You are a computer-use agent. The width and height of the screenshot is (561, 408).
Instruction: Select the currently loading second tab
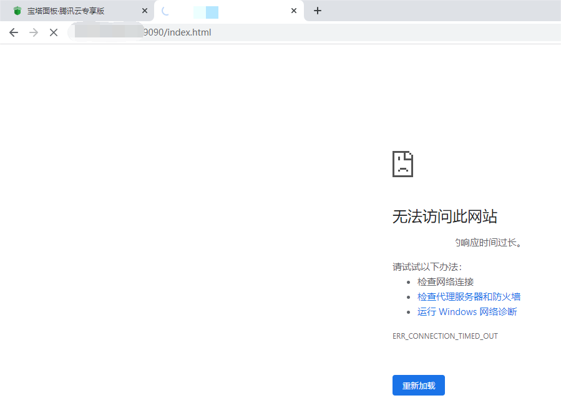(218, 11)
